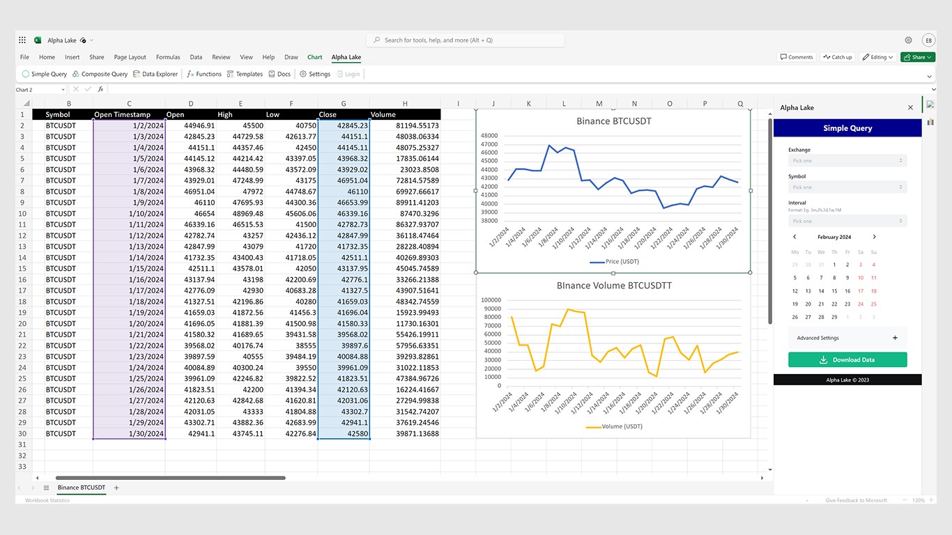952x535 pixels.
Task: Expand the ribbon display options chevron
Action: pyautogui.click(x=929, y=76)
